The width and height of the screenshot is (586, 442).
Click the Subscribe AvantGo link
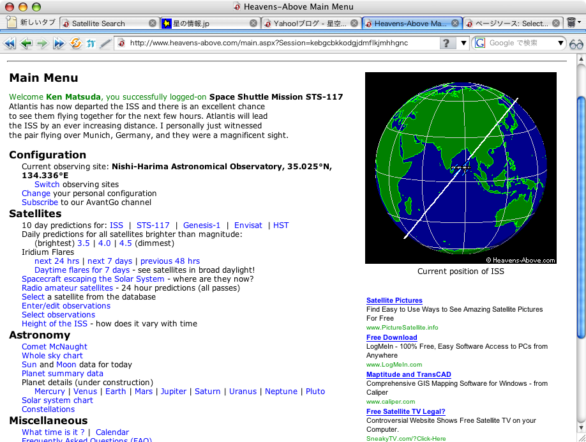click(40, 202)
